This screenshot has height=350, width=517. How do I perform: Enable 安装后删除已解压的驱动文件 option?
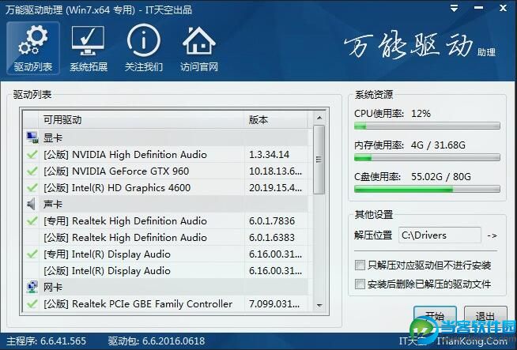(360, 284)
